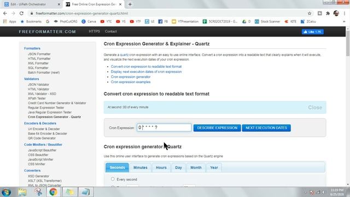Open Chrome three-dot menu
The height and width of the screenshot is (197, 350).
coord(345,13)
